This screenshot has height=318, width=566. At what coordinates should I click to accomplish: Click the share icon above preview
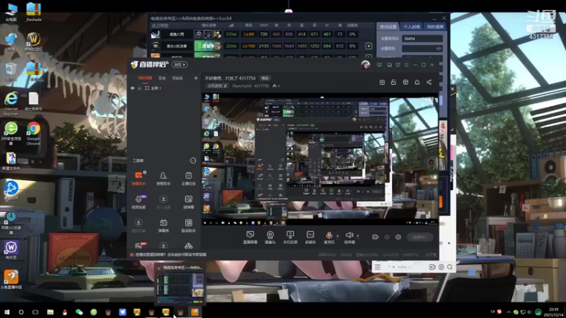point(429,82)
